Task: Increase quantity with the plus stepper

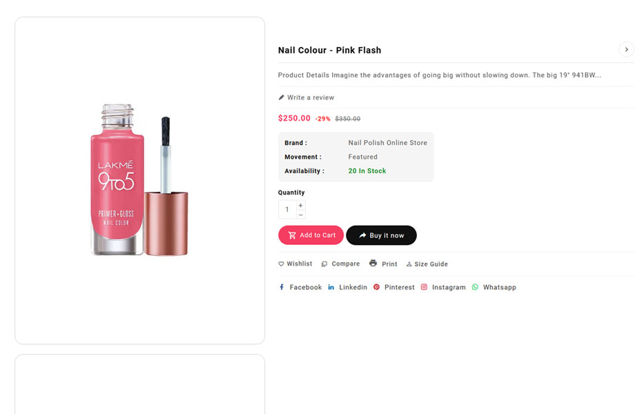Action: tap(301, 206)
